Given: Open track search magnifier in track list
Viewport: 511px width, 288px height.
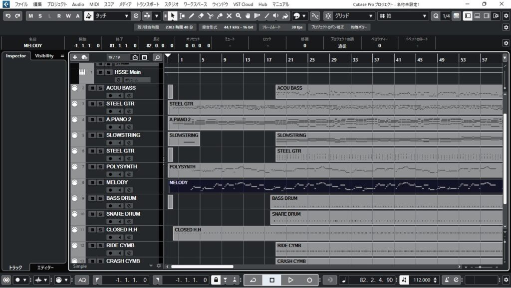Looking at the screenshot, I should 157,57.
